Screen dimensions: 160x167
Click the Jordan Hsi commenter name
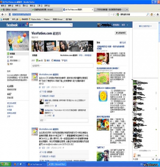(x=48, y=110)
